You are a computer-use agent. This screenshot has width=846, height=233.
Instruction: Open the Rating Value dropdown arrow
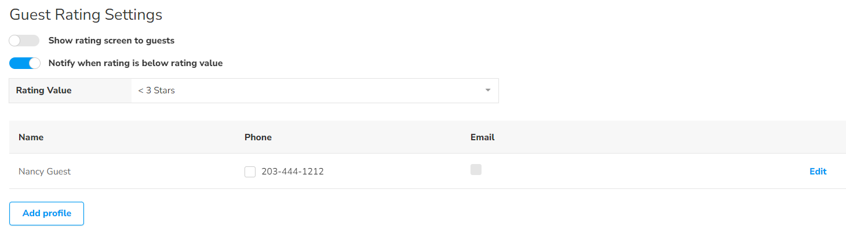click(487, 90)
